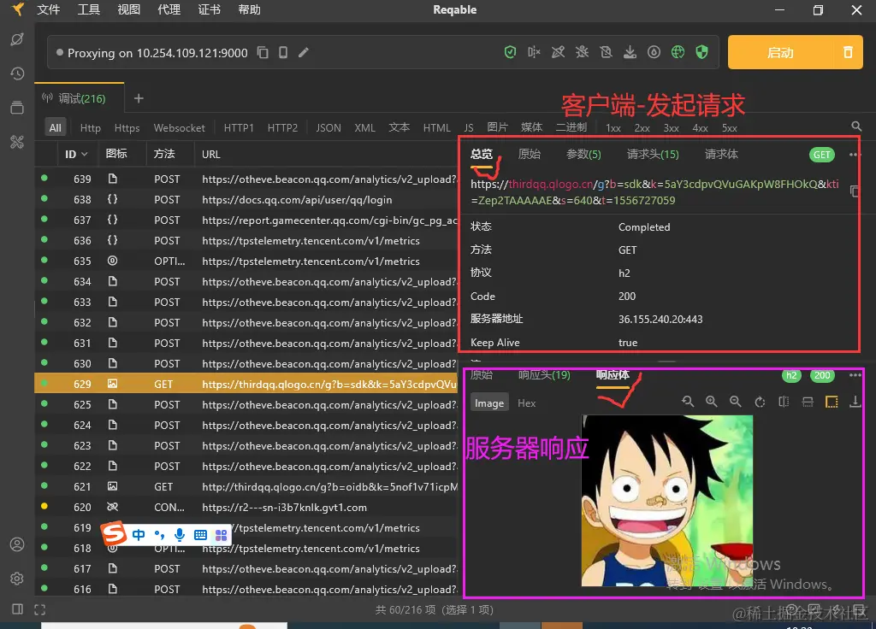The height and width of the screenshot is (629, 876).
Task: Open the mobile device QR icon beside proxy address
Action: coord(283,52)
